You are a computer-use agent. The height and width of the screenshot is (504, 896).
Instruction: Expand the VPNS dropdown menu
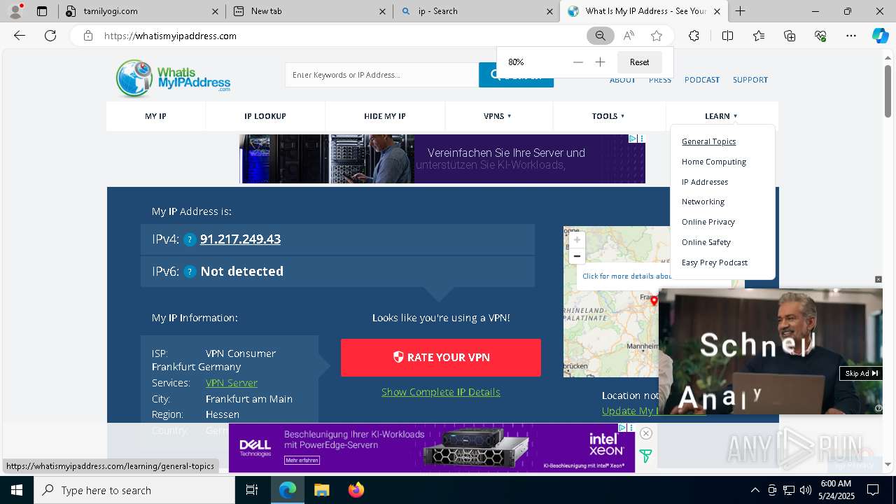(498, 116)
